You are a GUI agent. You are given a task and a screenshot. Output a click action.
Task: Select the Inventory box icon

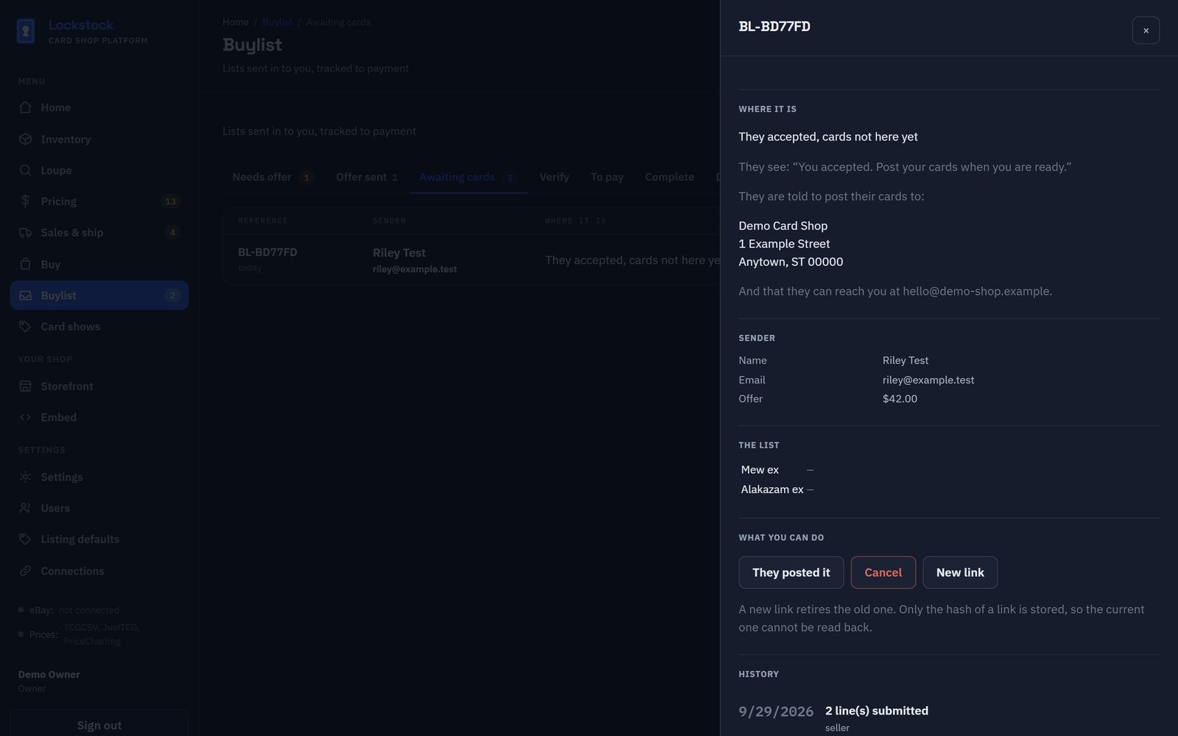point(25,139)
